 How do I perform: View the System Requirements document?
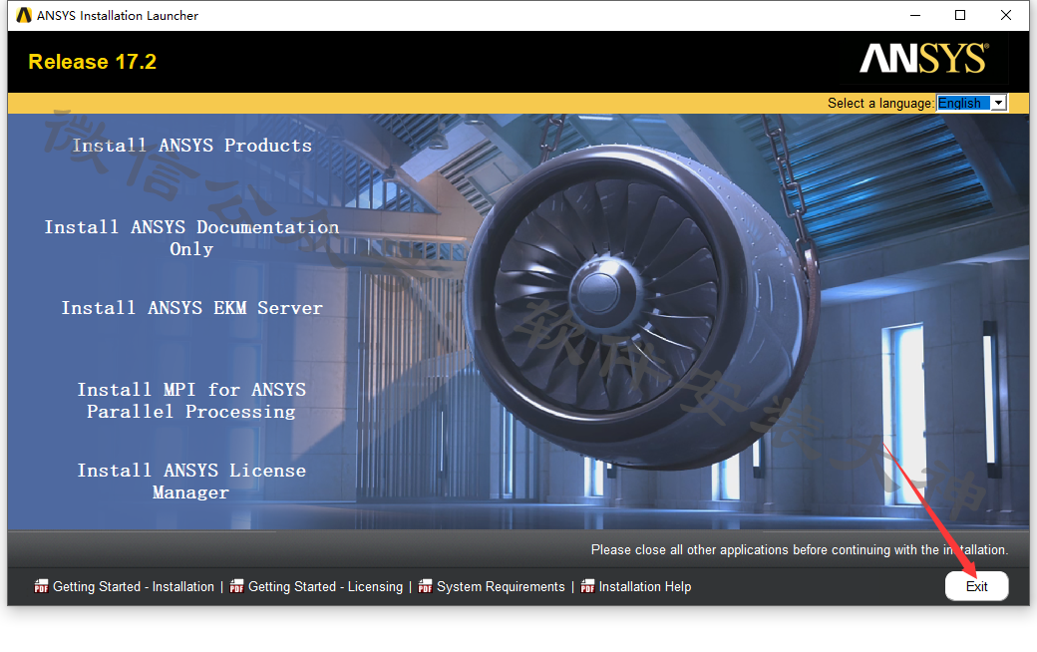501,586
